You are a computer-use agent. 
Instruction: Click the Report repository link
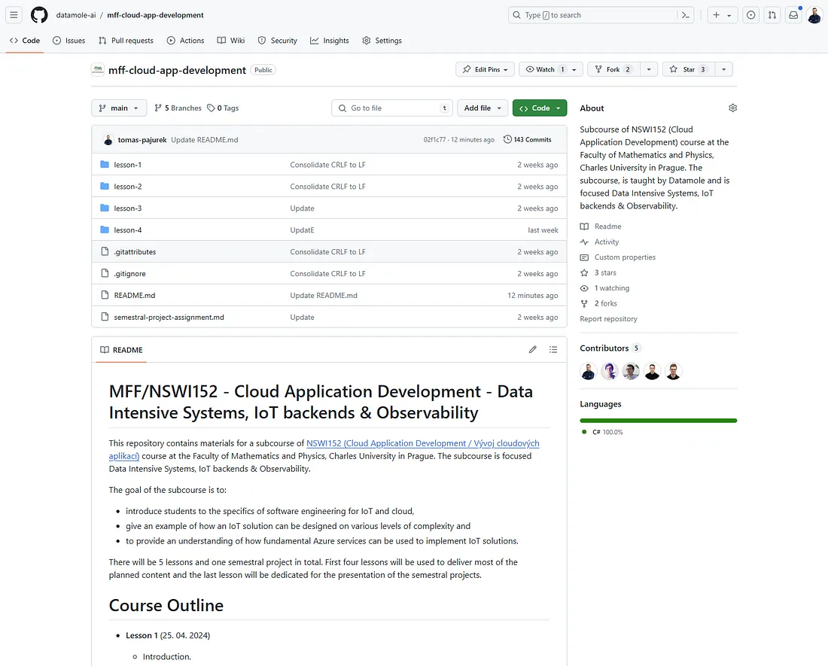[607, 318]
